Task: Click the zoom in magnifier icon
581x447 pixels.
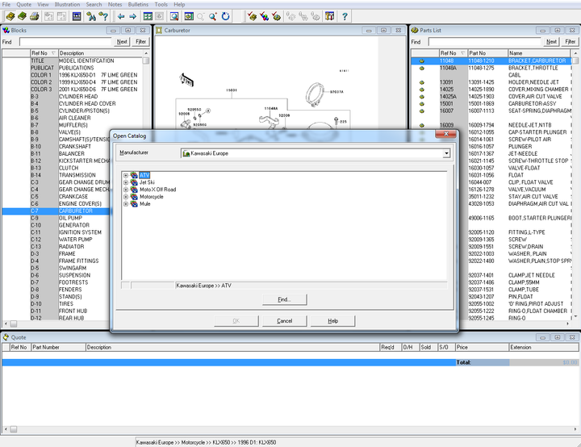Action: 213,16
